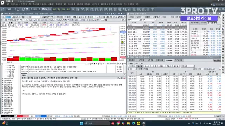225x126 pixels.
Task: Click the chart bar count field showing 1000
Action: pyautogui.click(x=62, y=17)
